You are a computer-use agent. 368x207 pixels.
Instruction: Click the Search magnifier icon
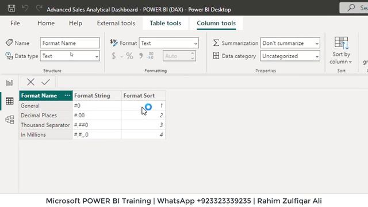pos(351,8)
